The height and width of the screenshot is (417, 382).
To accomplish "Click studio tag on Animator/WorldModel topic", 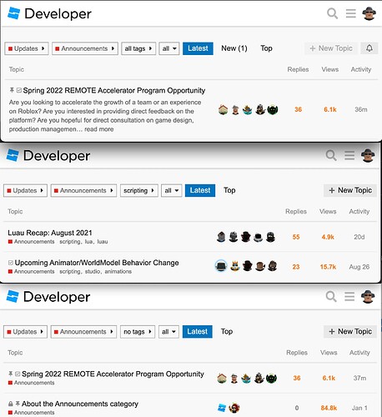I will point(93,271).
